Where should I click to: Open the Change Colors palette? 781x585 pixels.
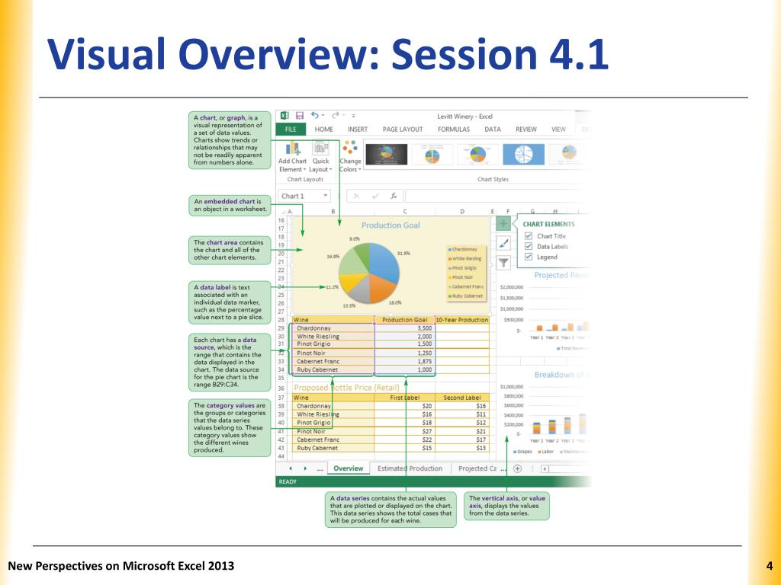[350, 157]
